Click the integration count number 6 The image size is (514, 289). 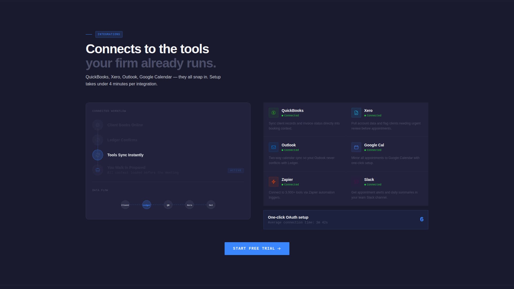point(422,219)
